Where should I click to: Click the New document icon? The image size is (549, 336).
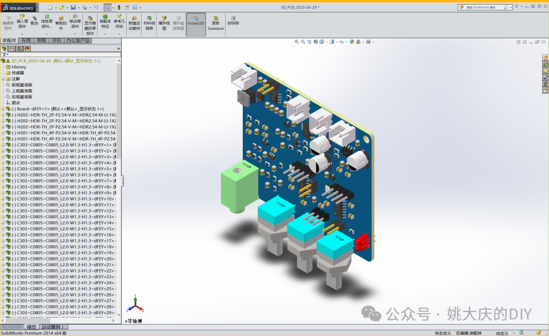[x=50, y=7]
